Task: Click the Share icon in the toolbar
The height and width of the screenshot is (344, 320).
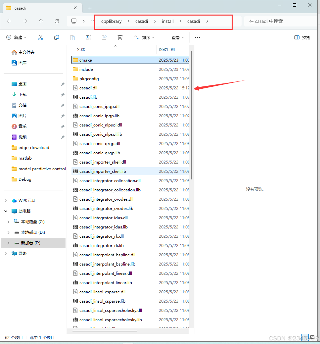Action: pos(104,37)
